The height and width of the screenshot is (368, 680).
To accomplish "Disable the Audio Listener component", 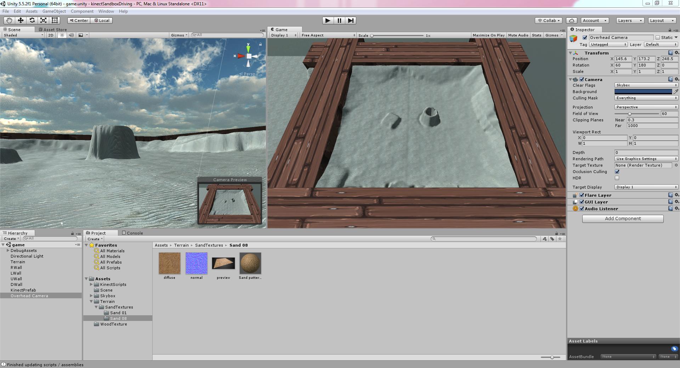I will pyautogui.click(x=582, y=208).
